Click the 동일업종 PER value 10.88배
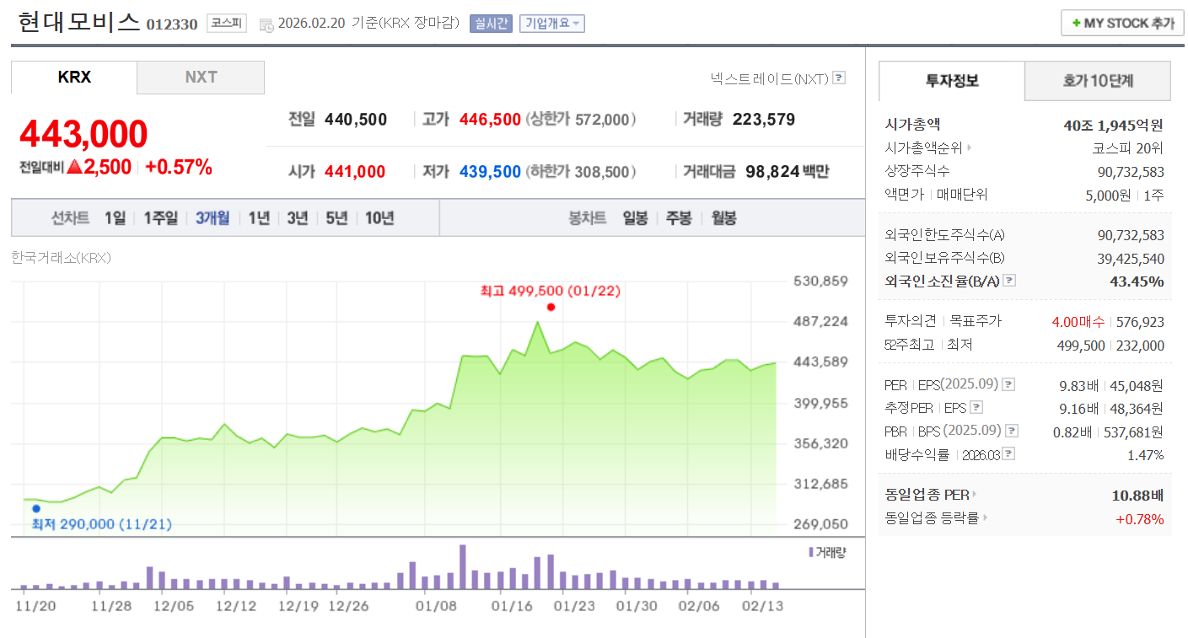1188x638 pixels. [x=1137, y=495]
